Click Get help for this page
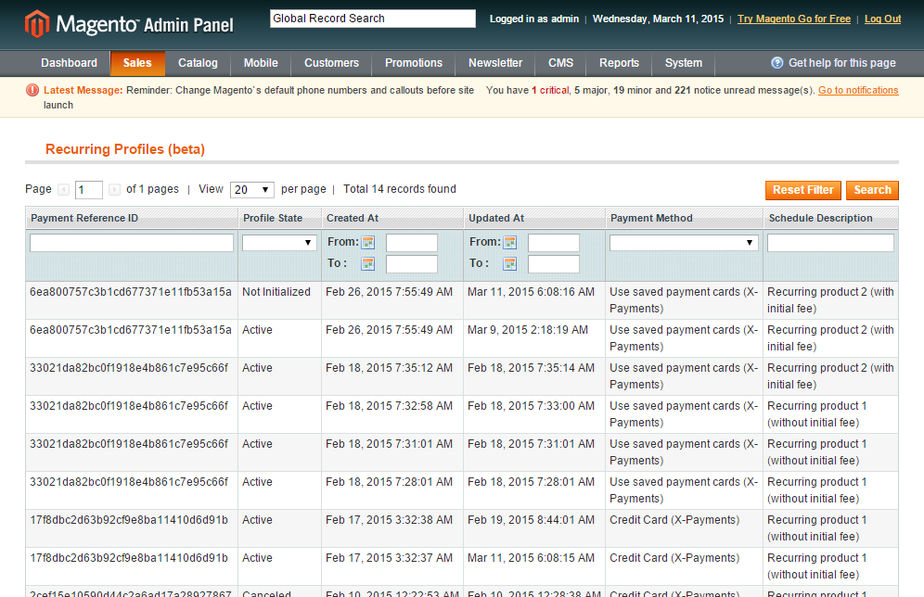Image resolution: width=924 pixels, height=597 pixels. coord(842,63)
